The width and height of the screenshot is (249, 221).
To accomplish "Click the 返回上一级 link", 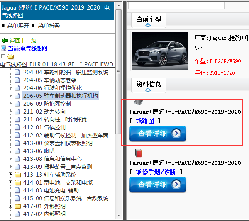I will (x=23, y=41).
